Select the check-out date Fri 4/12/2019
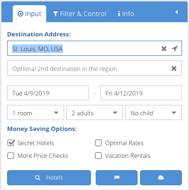Viewport: 189px width, 190px height. pos(141,93)
